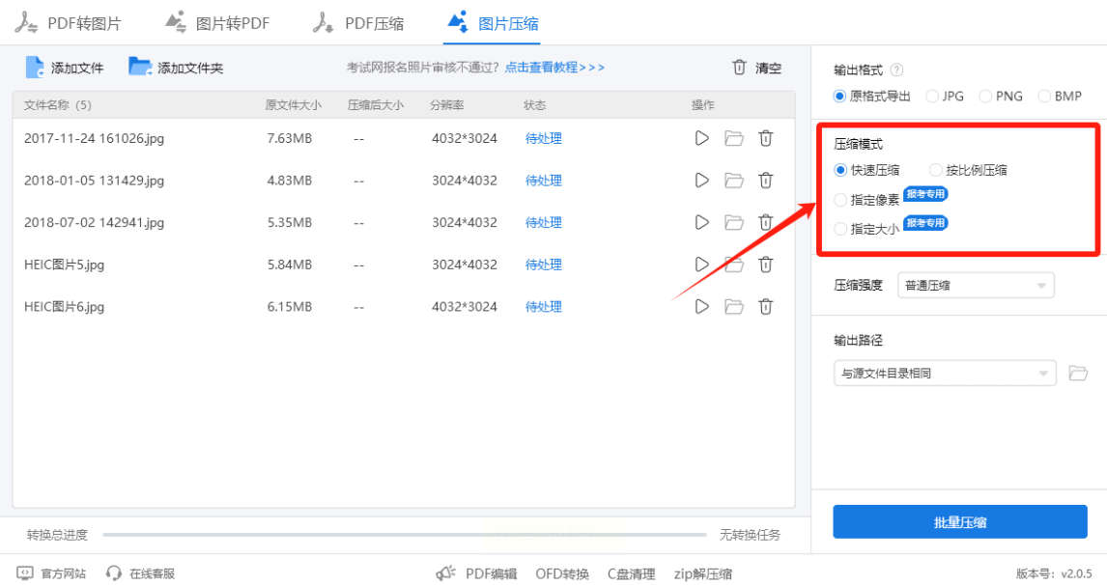Start compressing 2018-01-05 131429.jpg with play icon
Image resolution: width=1107 pixels, height=585 pixels.
click(x=701, y=180)
